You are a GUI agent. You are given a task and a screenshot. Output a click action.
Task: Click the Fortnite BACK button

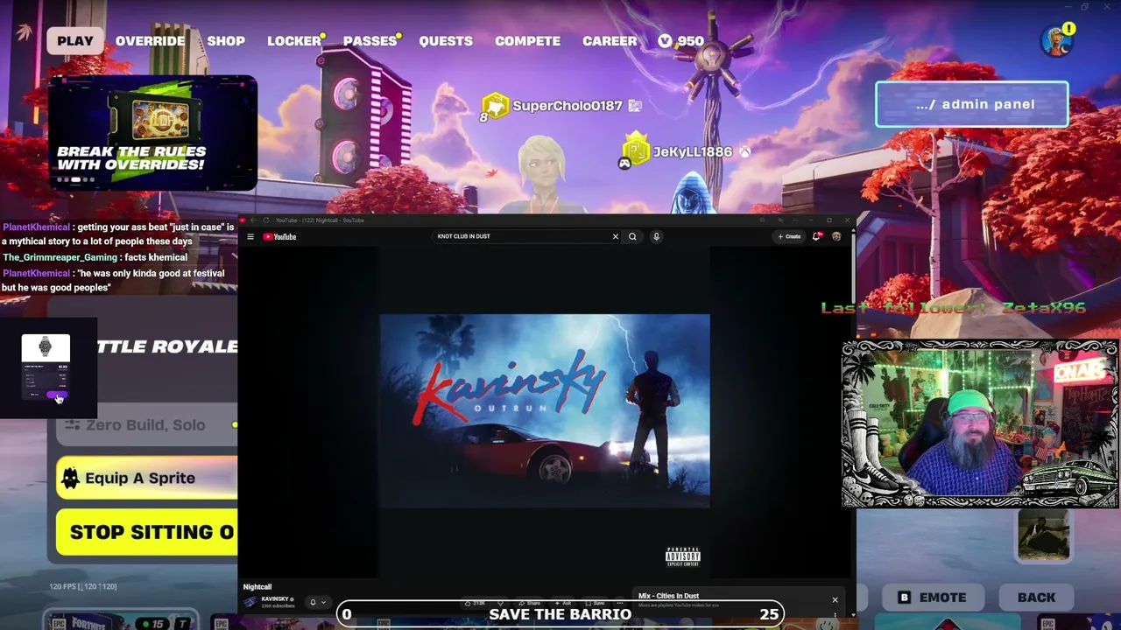[1036, 598]
